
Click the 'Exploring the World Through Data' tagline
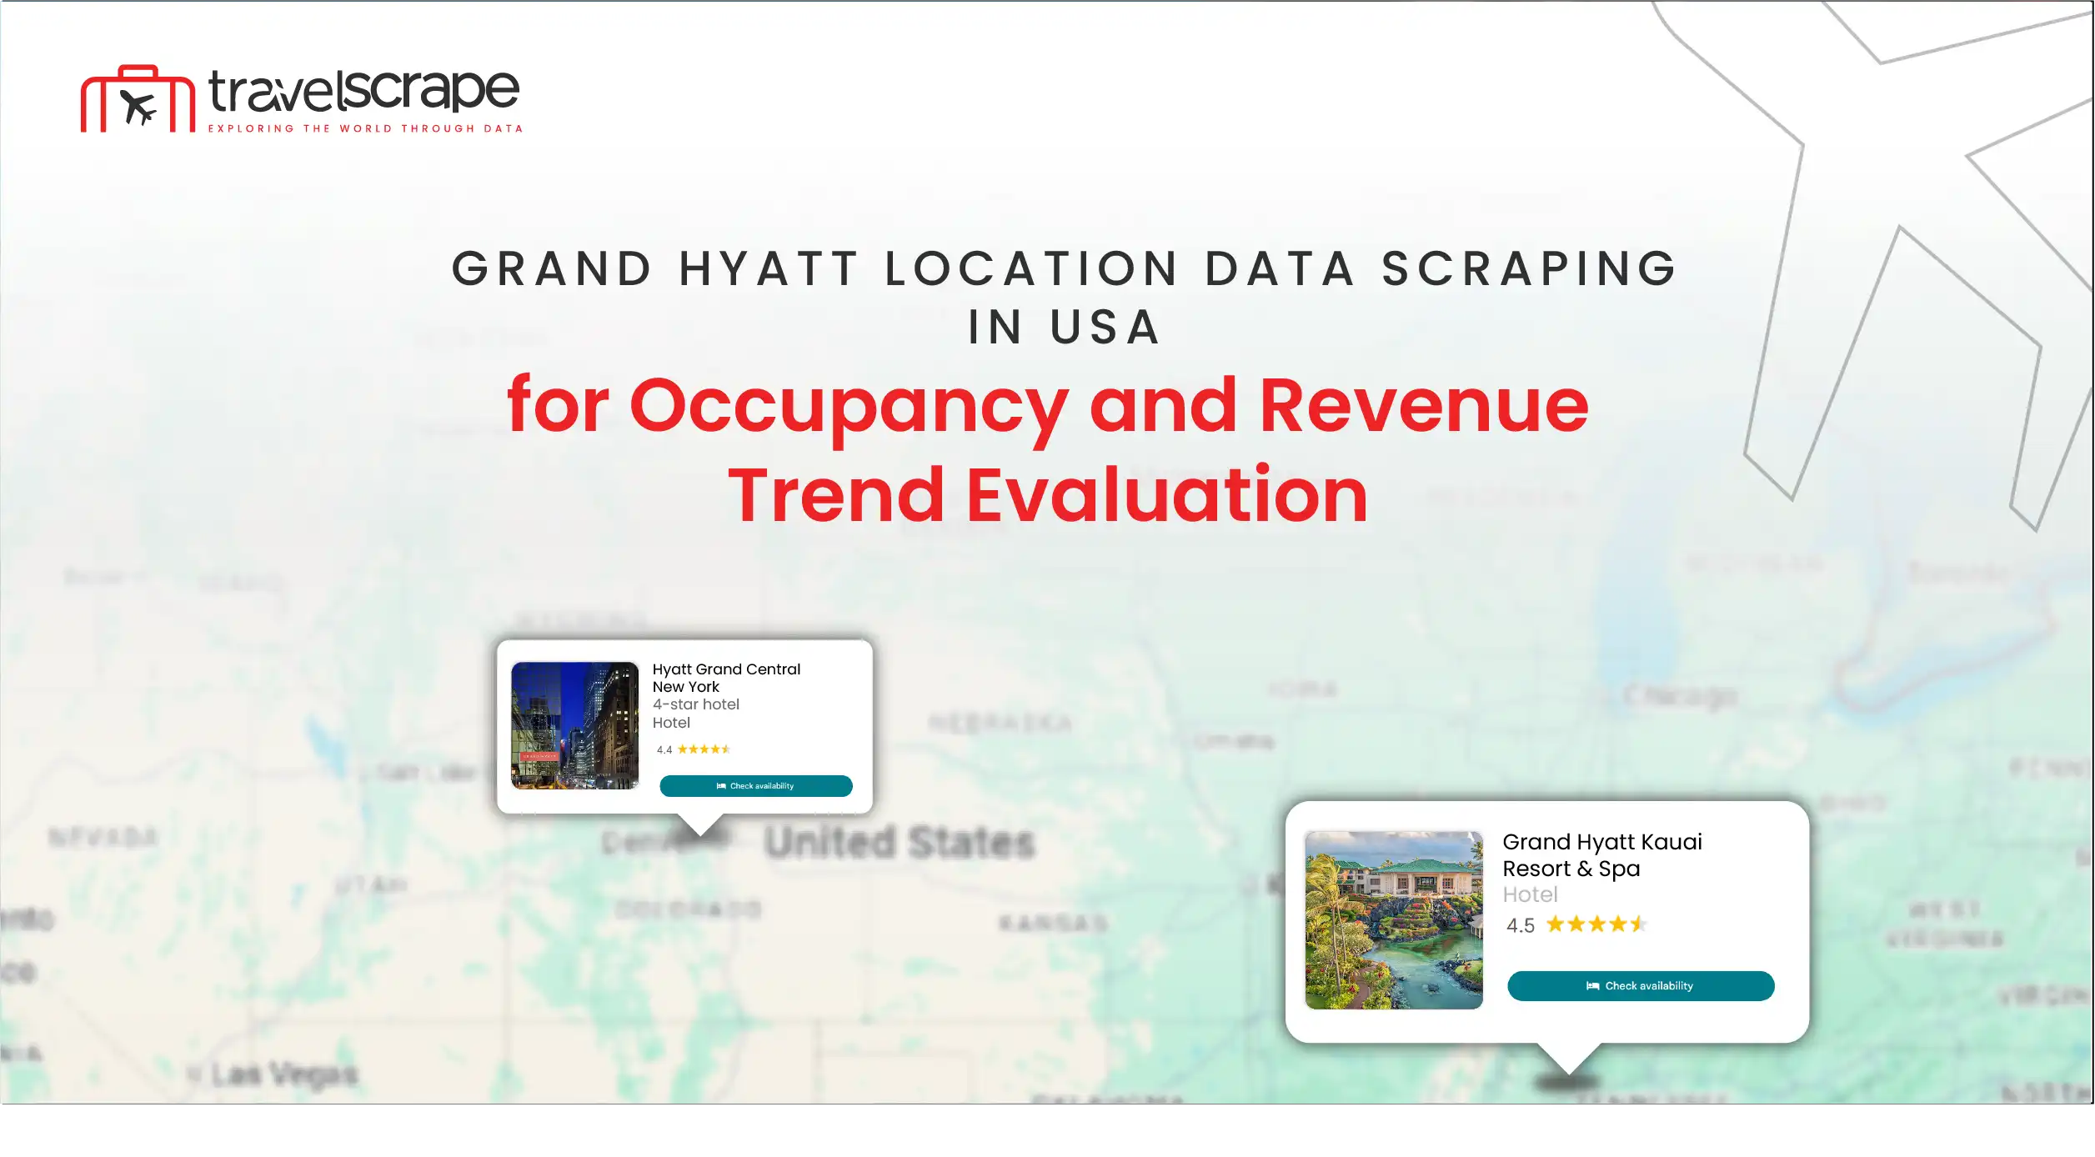click(365, 128)
